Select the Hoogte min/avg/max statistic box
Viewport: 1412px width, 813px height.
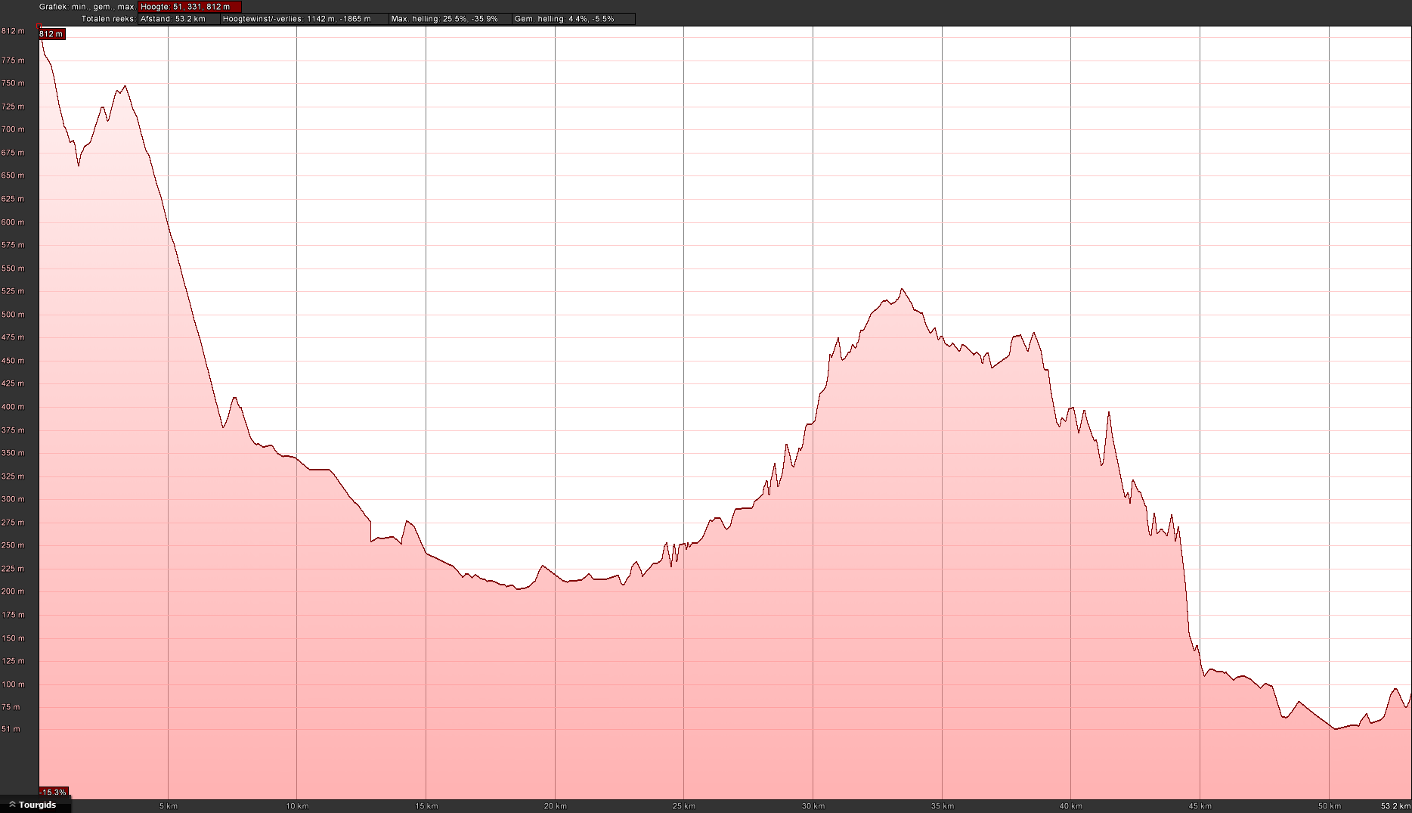190,7
